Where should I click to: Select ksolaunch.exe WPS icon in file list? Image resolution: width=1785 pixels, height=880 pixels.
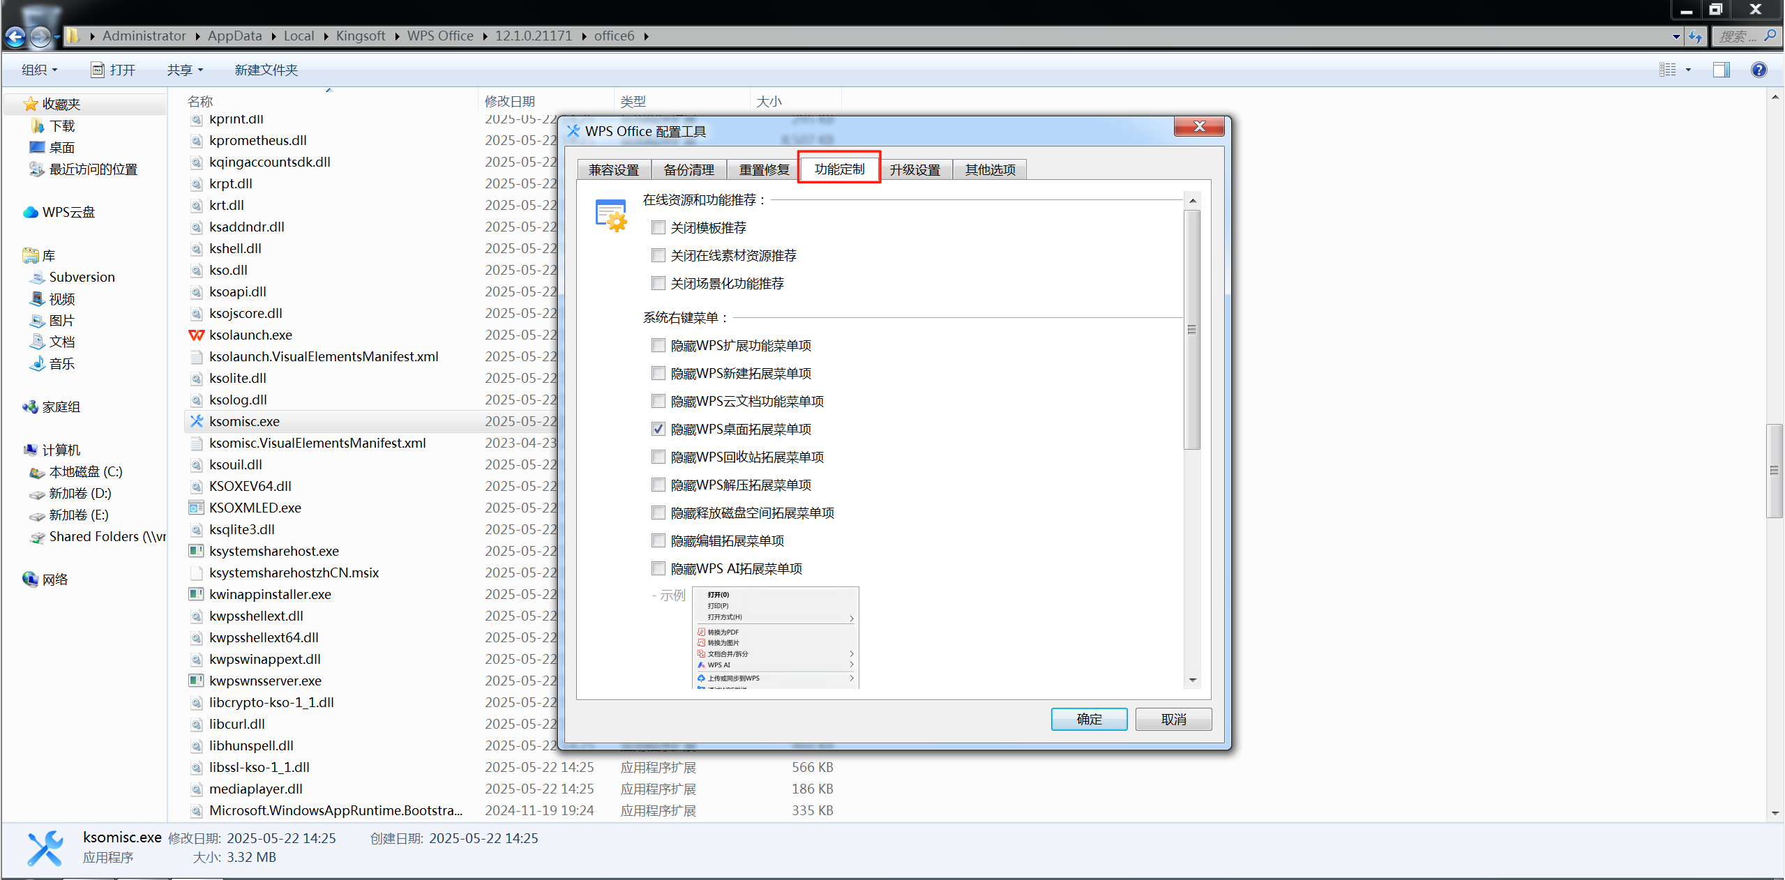(x=197, y=335)
